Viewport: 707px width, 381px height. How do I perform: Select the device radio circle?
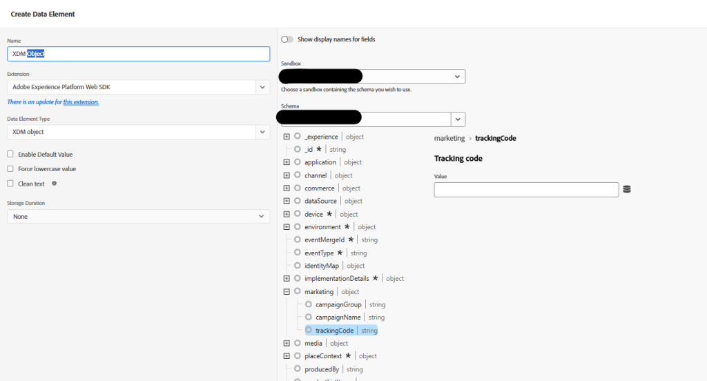297,214
